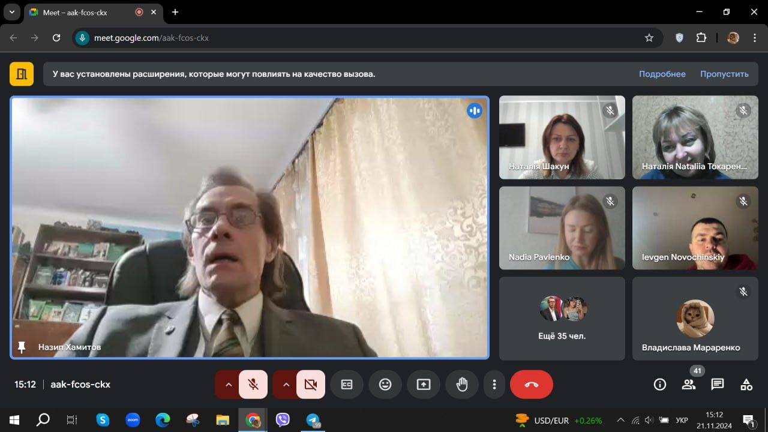Show the participants list with 41 badge
The image size is (768, 432).
coord(689,385)
